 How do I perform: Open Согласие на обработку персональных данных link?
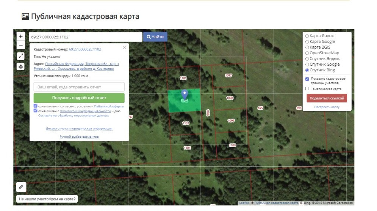coord(74,116)
